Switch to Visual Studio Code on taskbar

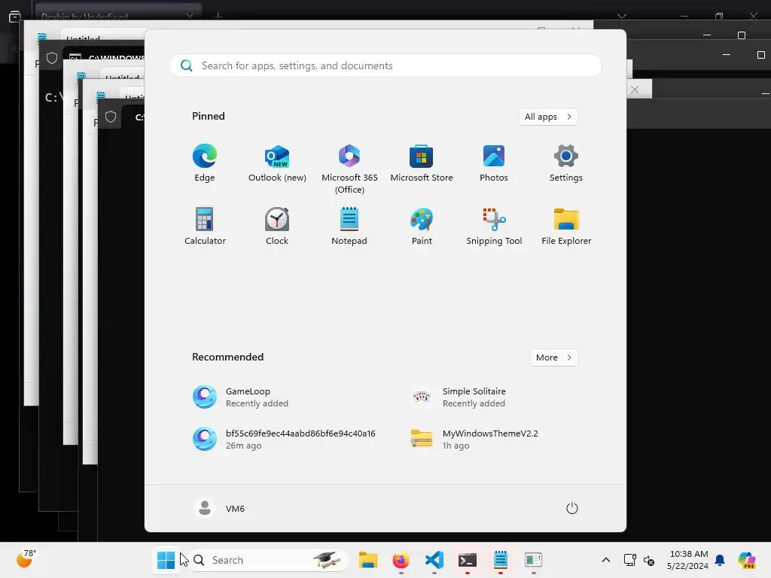click(x=434, y=560)
